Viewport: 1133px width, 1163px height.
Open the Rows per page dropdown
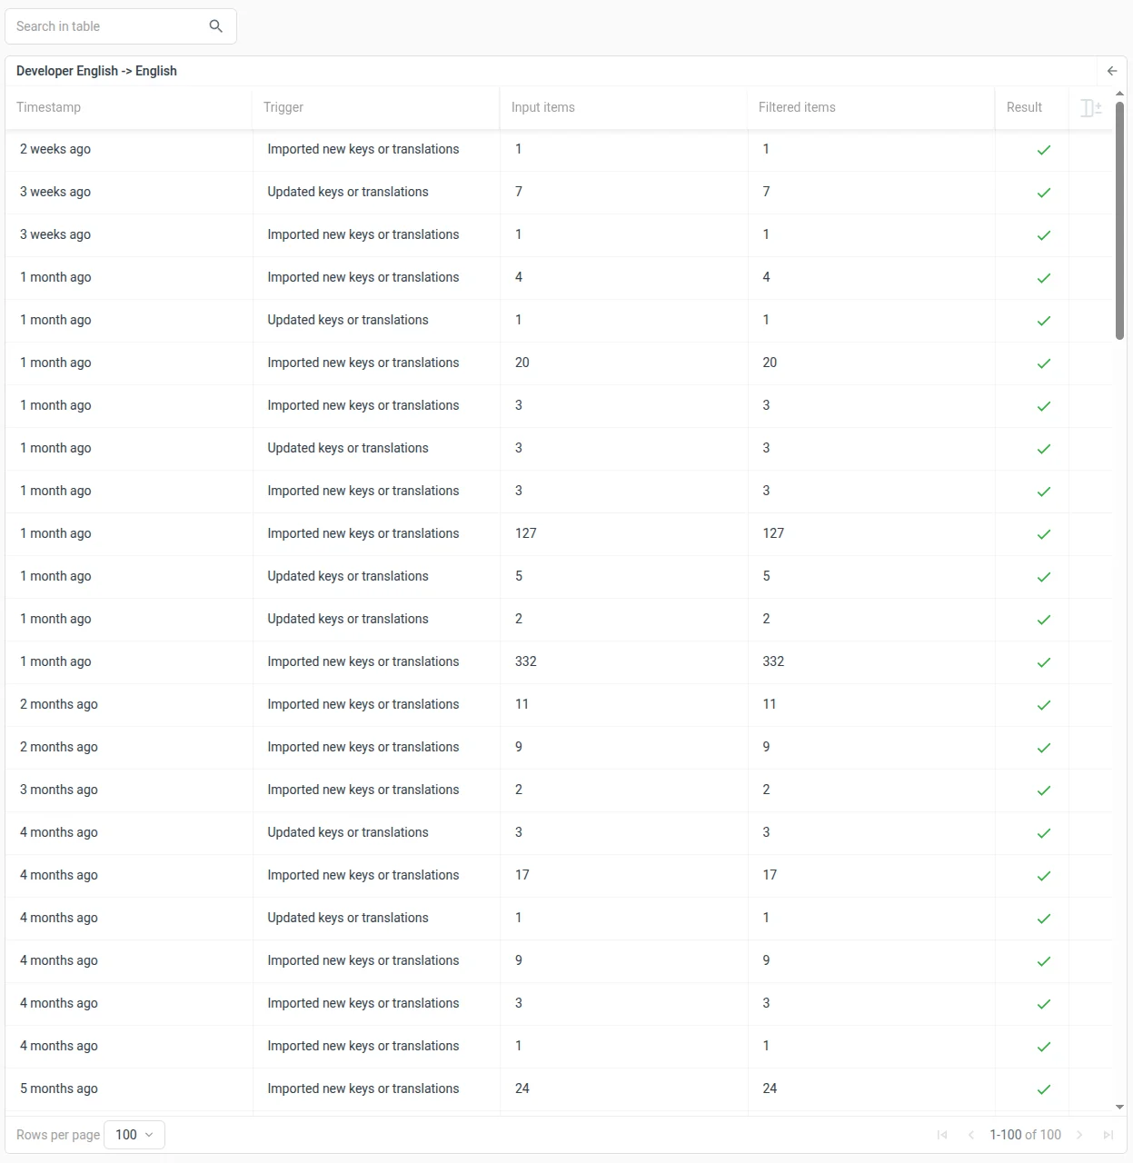pos(134,1135)
